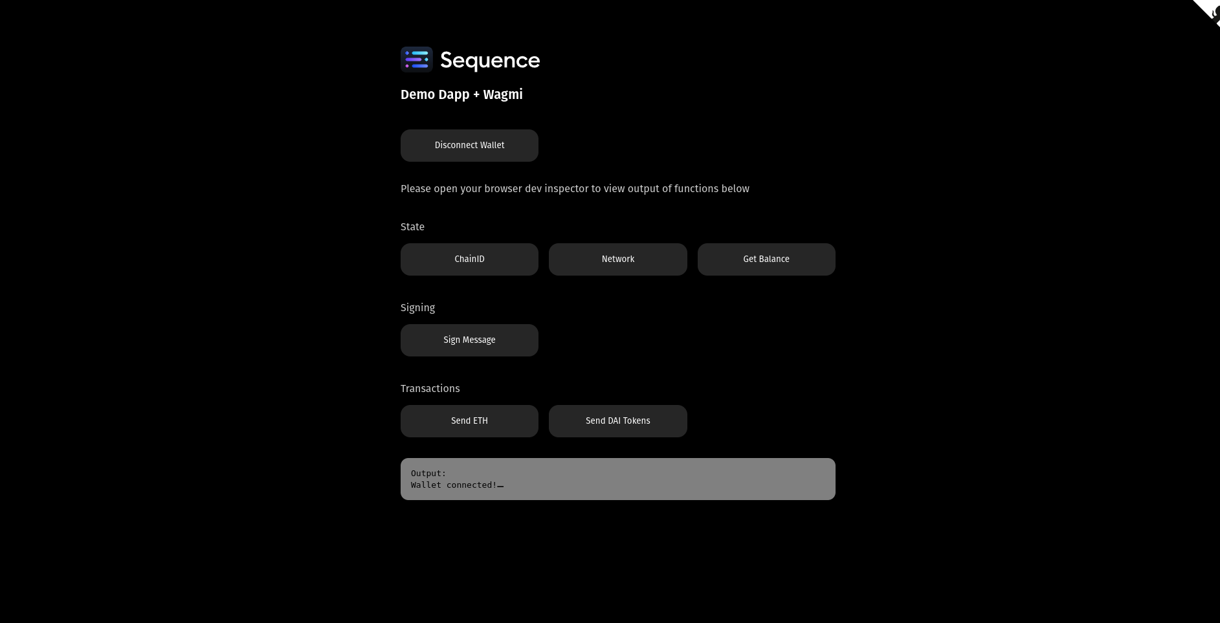Click the 'Please open your browser dev inspector' text
Image resolution: width=1220 pixels, height=623 pixels.
pyautogui.click(x=575, y=189)
